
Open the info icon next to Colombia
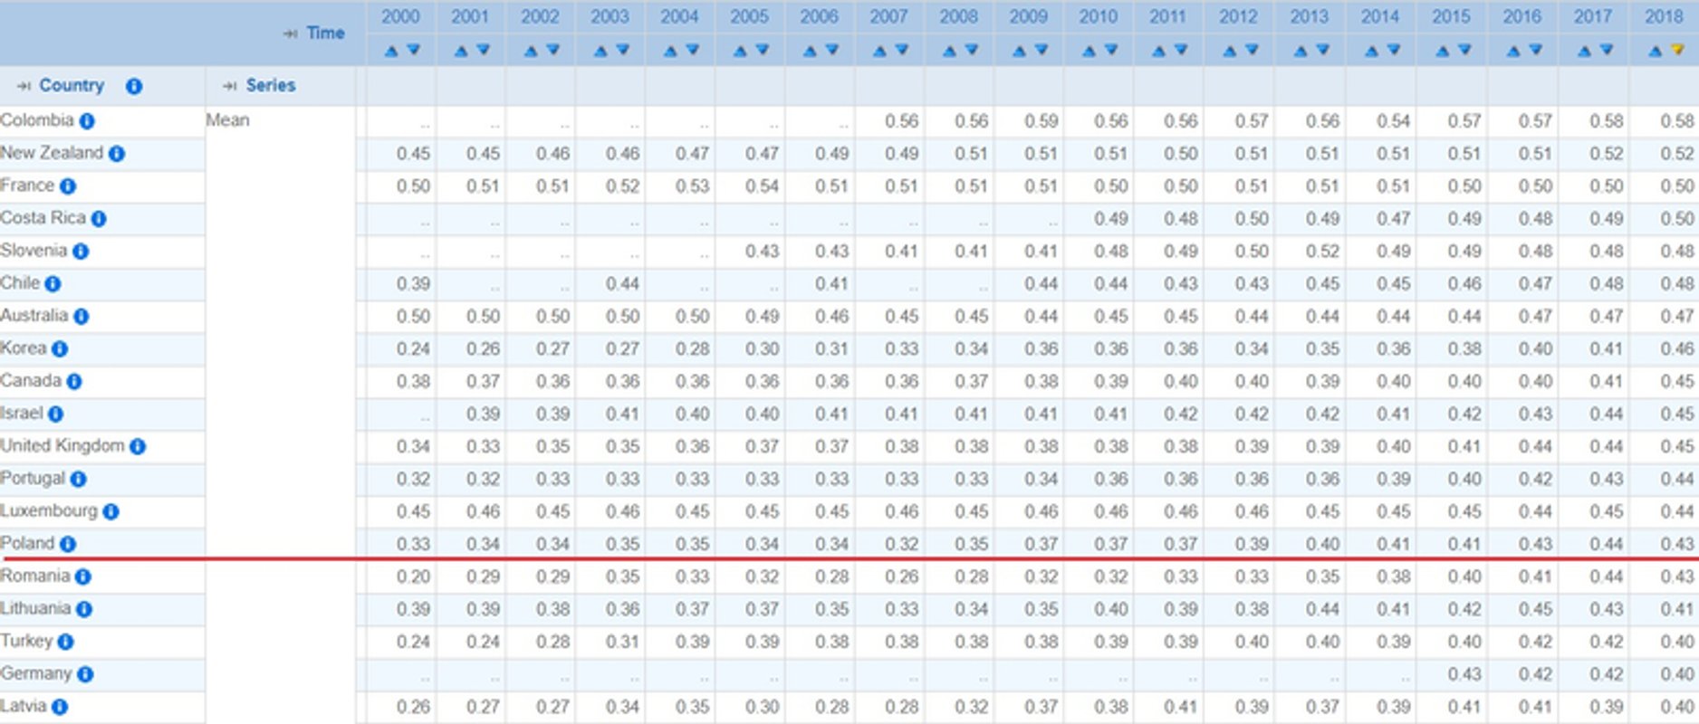point(87,120)
